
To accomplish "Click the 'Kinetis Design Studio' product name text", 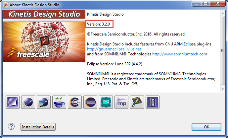I will tap(105, 14).
